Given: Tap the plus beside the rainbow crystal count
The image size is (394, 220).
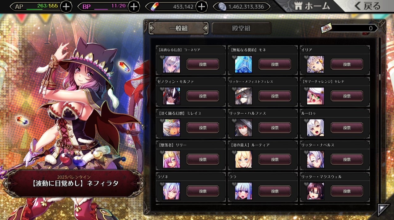Looking at the screenshot, I should point(201,6).
